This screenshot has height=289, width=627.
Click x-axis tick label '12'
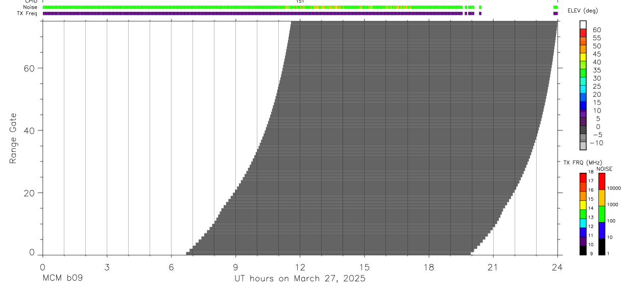coord(300,267)
